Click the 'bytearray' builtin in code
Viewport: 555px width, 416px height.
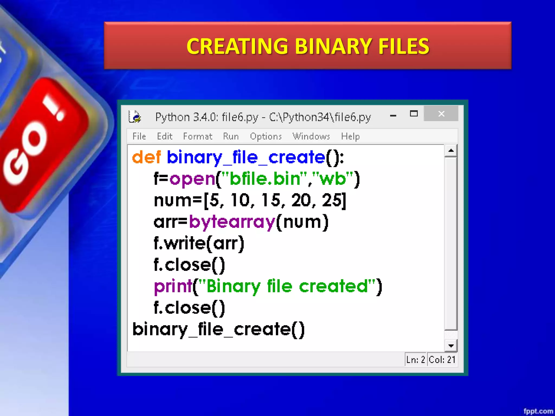coord(232,222)
